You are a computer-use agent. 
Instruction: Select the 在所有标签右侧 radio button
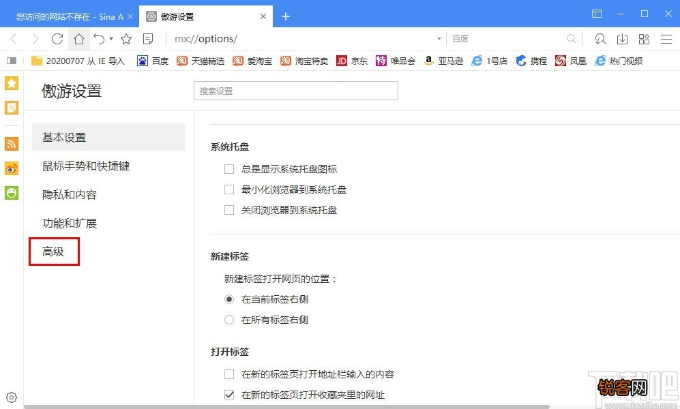click(229, 319)
